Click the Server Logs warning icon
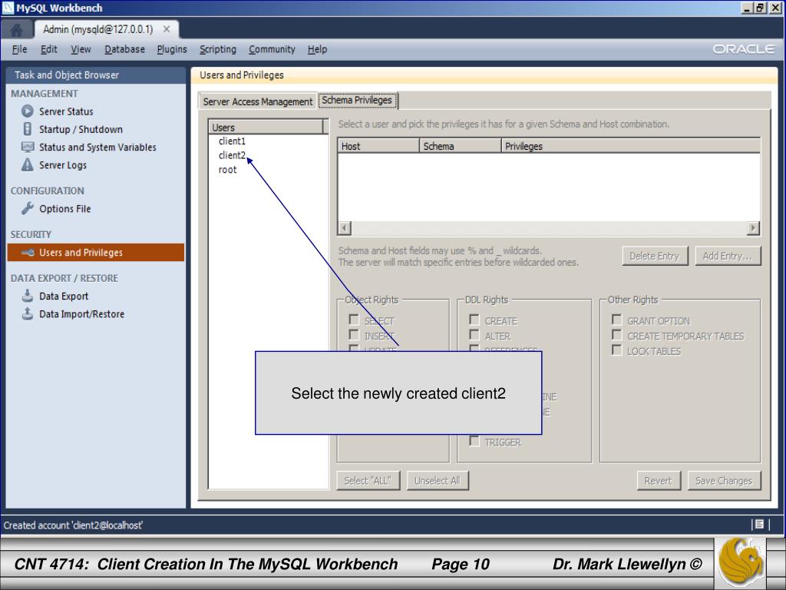 (x=28, y=164)
